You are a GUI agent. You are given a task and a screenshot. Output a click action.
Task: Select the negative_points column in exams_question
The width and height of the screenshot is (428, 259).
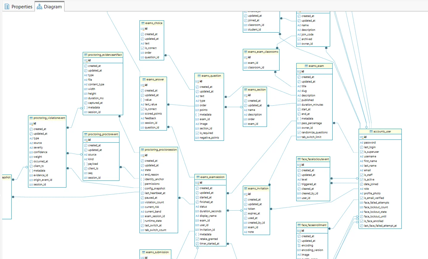click(209, 138)
